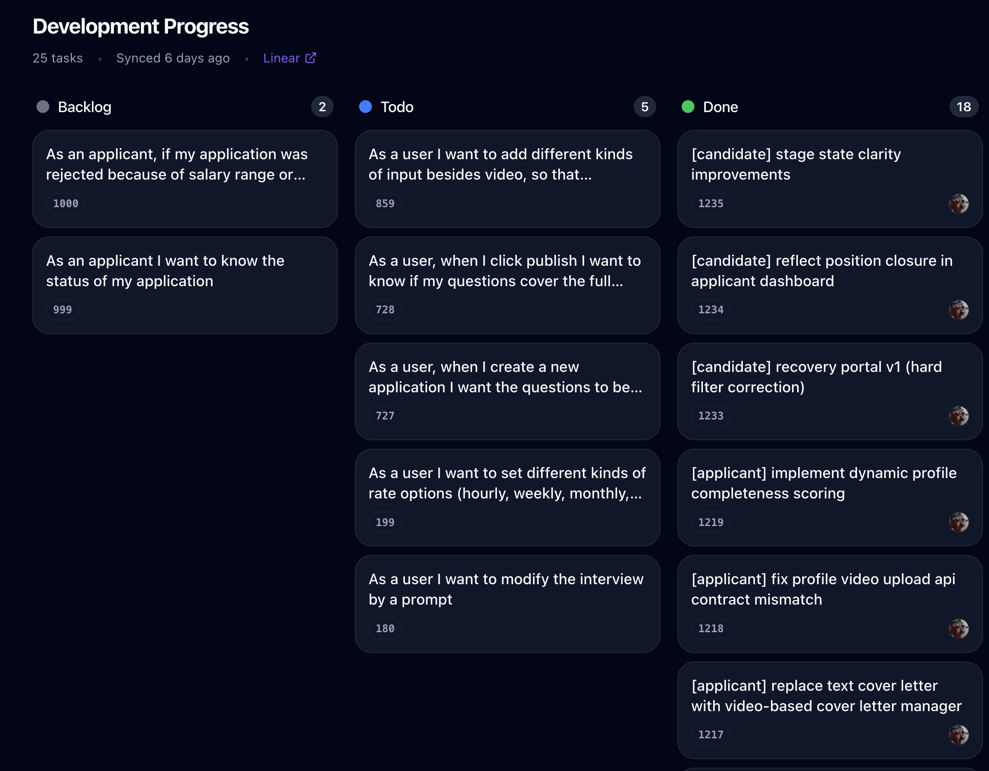The width and height of the screenshot is (989, 771).
Task: Click assignee avatar on card 1219
Action: pyautogui.click(x=959, y=522)
